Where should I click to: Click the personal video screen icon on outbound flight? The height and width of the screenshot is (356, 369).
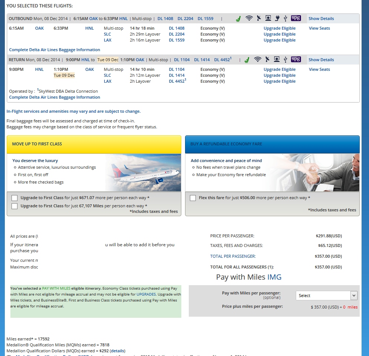268,18
